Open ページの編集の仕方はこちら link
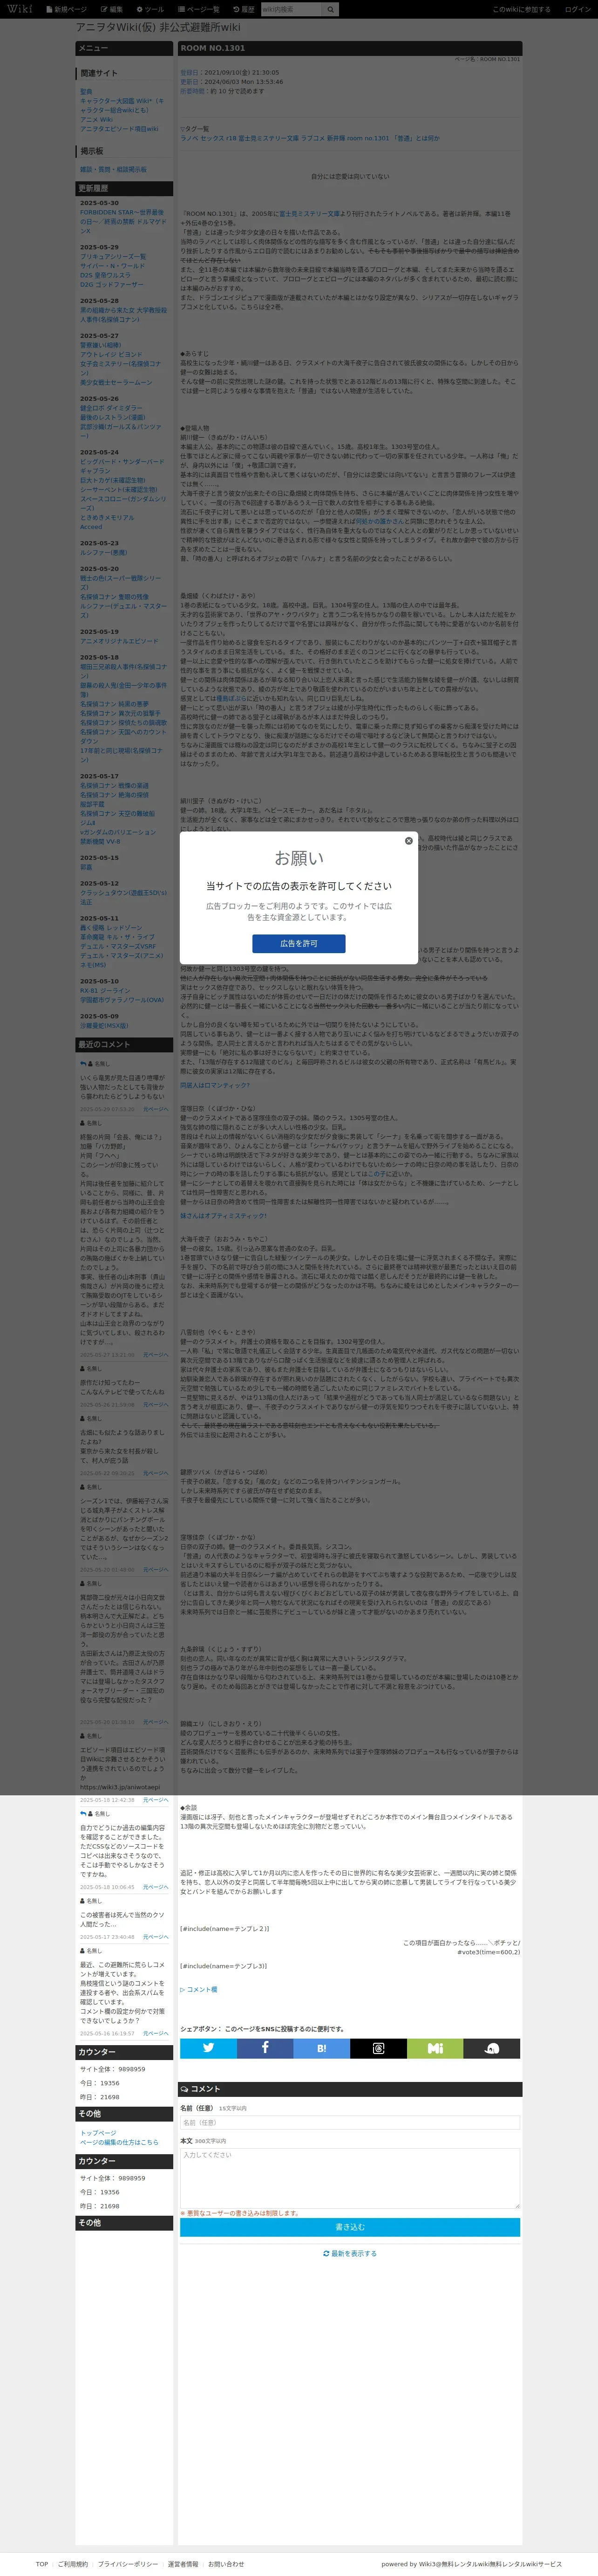The image size is (598, 2576). point(119,2142)
